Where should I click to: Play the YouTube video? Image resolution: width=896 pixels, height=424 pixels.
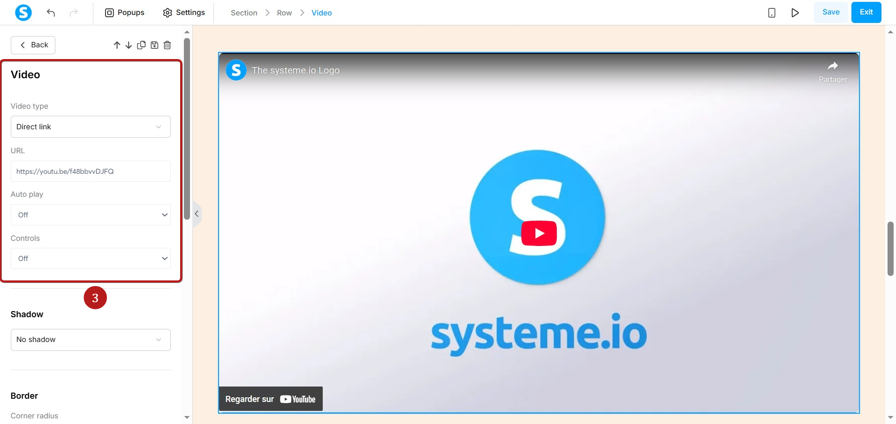point(539,233)
